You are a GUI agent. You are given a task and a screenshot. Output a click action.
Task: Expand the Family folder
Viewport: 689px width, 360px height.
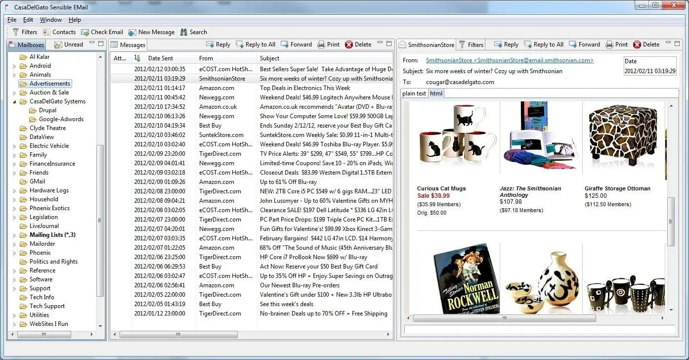(x=15, y=155)
